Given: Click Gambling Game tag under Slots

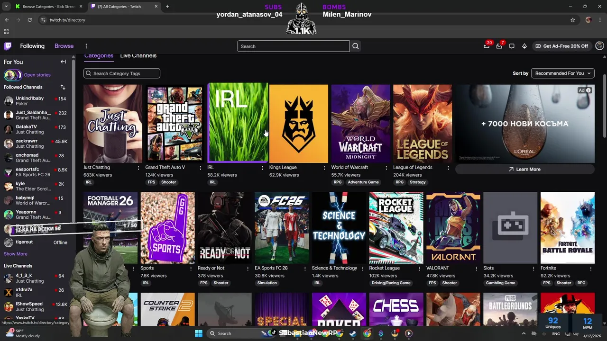Looking at the screenshot, I should 500,283.
